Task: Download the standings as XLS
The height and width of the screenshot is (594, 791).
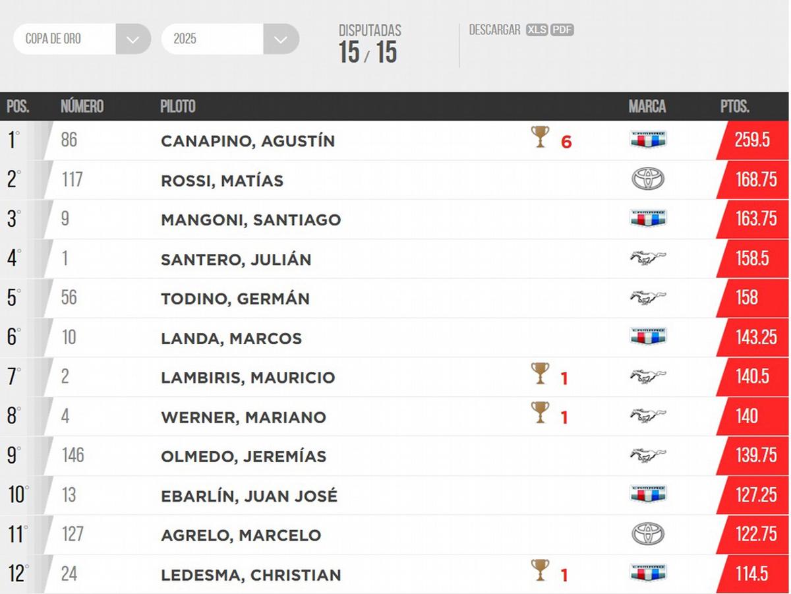Action: coord(537,30)
